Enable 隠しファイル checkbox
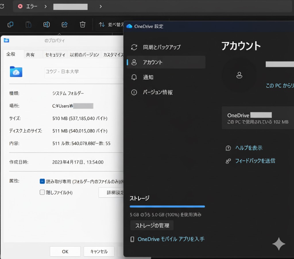294x259 pixels. pos(42,193)
